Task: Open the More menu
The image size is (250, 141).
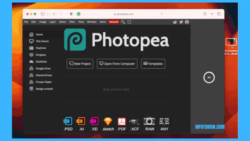Action: pyautogui.click(x=103, y=22)
